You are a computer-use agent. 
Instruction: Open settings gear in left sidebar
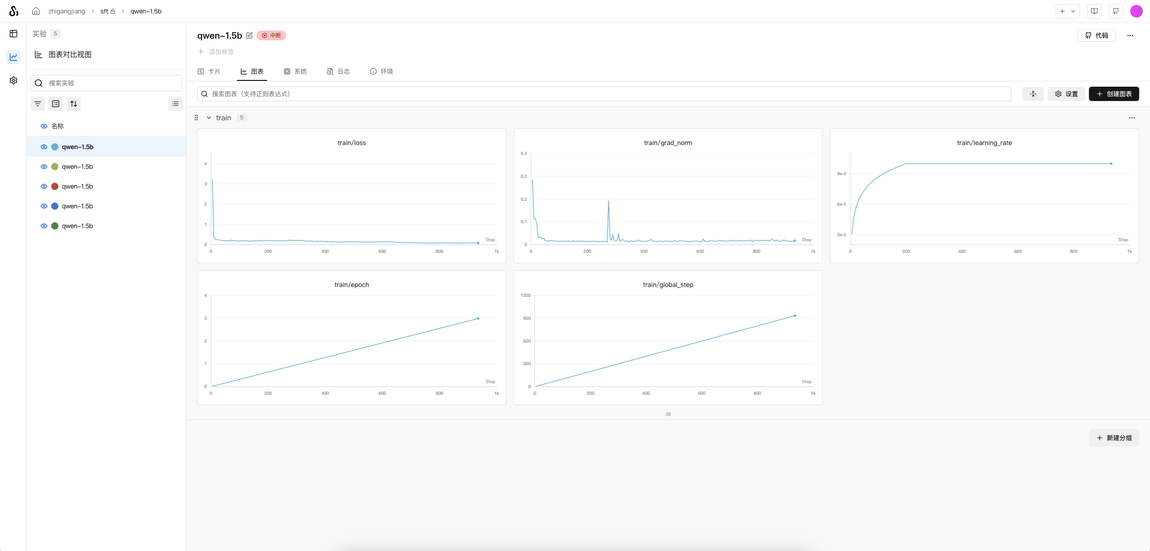coord(13,80)
